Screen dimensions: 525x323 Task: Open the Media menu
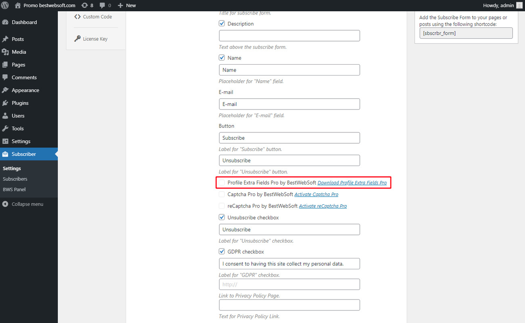tap(29, 52)
